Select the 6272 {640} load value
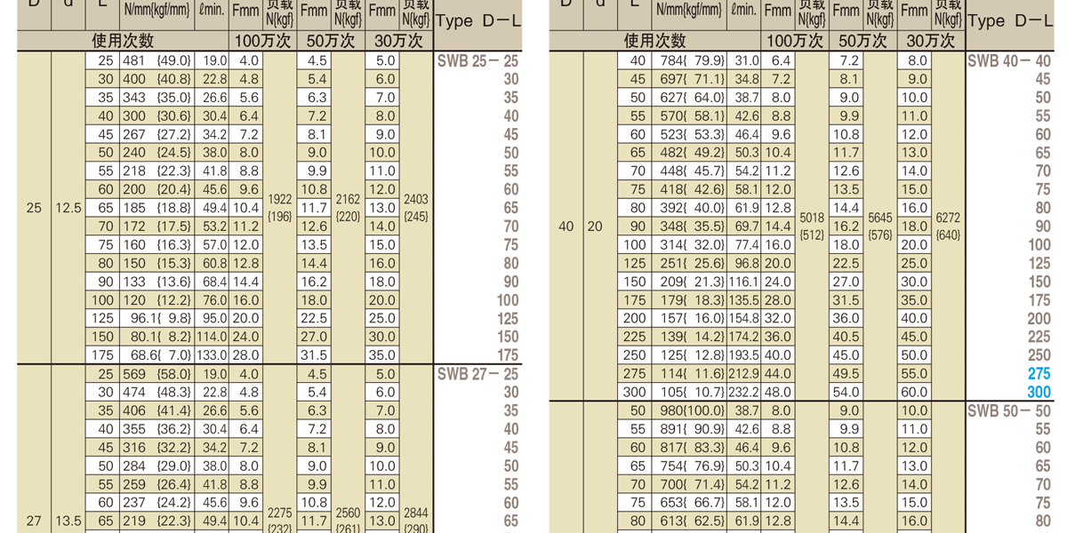The height and width of the screenshot is (533, 1067). [x=947, y=226]
